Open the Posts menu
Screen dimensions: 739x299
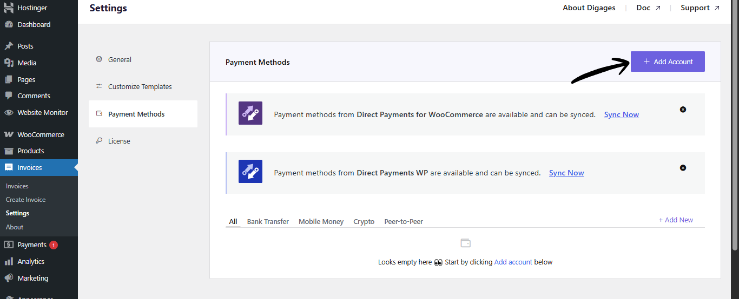[x=39, y=46]
